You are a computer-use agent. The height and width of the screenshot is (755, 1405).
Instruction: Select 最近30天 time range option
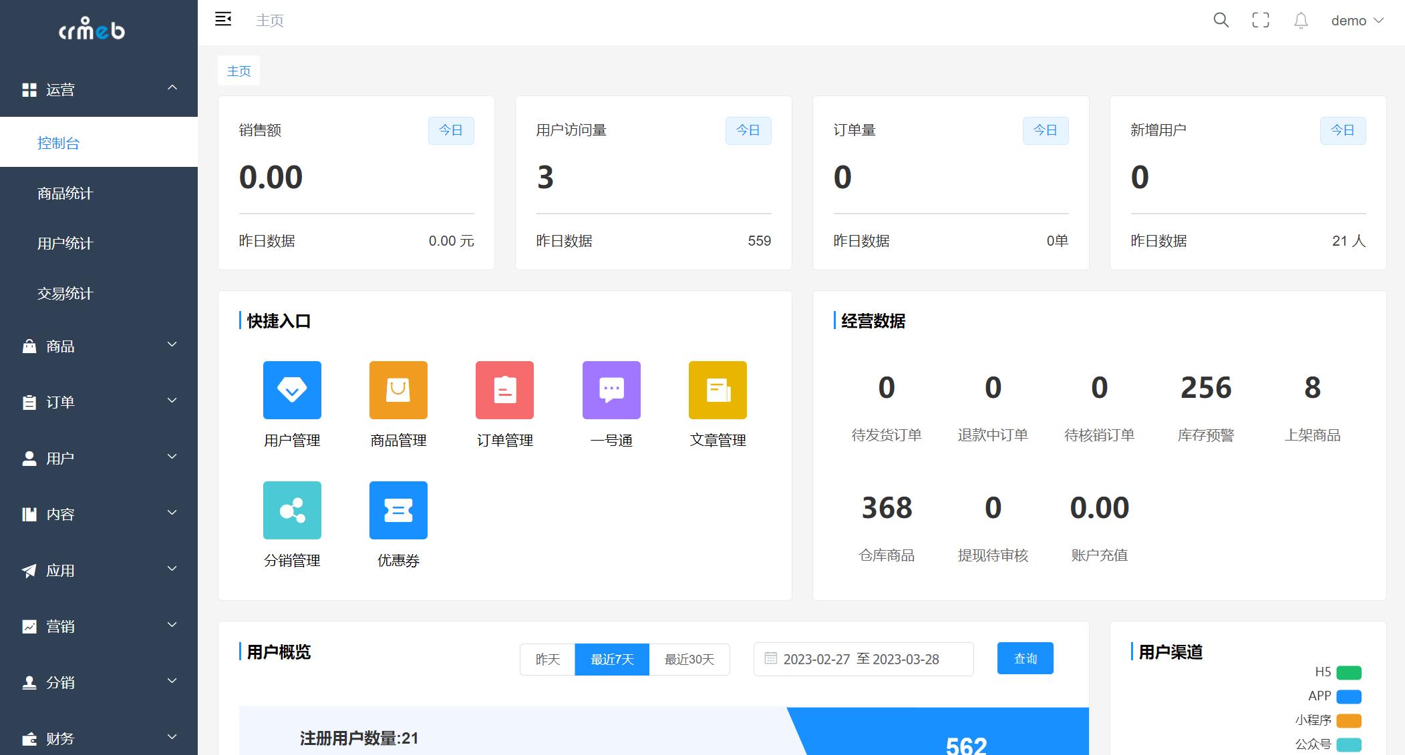(x=689, y=660)
